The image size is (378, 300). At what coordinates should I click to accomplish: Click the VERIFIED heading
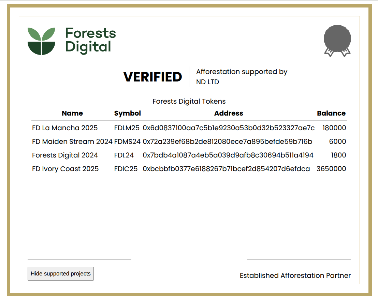(x=152, y=77)
